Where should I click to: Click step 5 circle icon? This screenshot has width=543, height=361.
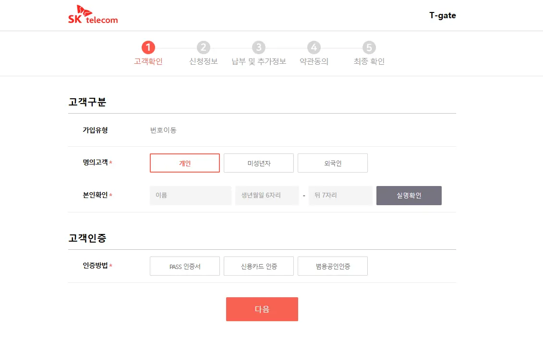(369, 47)
